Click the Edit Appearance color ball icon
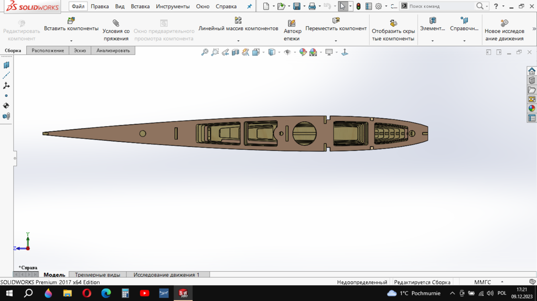This screenshot has width=537, height=301. 303,52
